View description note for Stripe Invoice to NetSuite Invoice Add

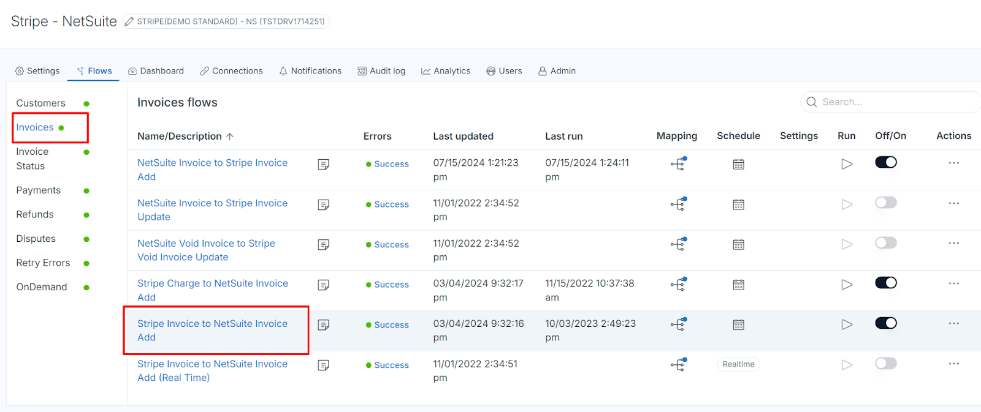[324, 325]
